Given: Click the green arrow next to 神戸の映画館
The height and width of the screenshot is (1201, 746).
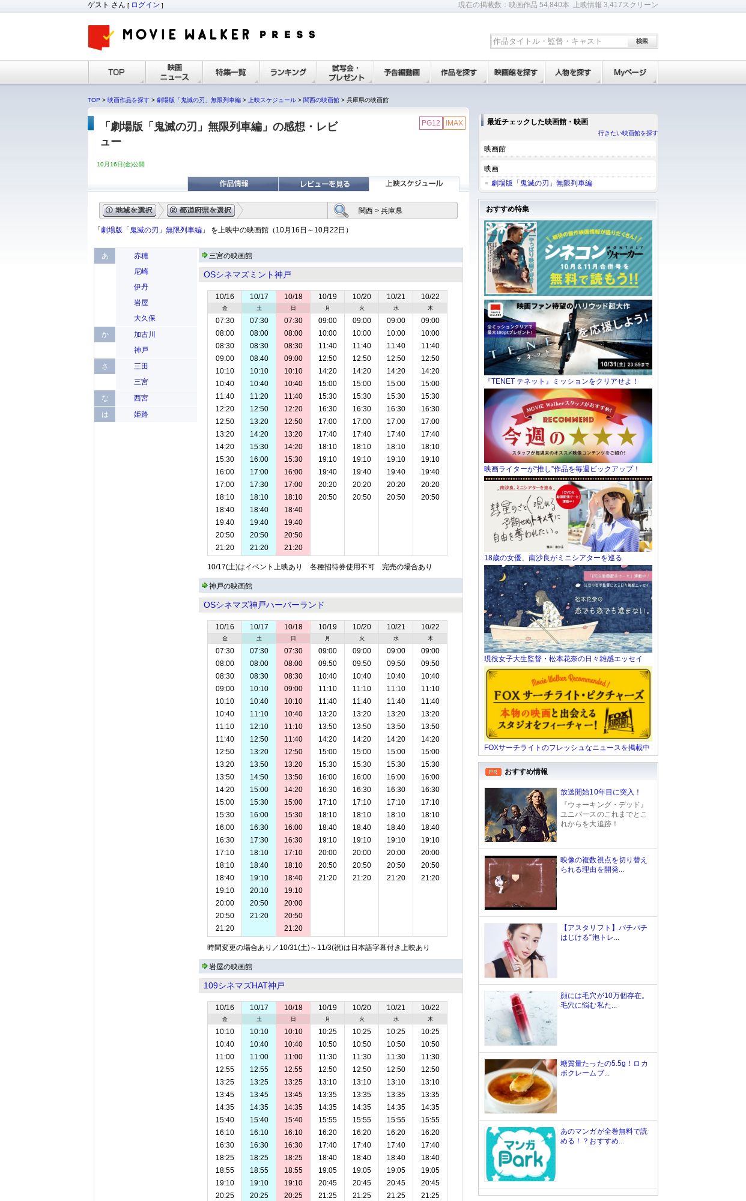Looking at the screenshot, I should point(205,585).
